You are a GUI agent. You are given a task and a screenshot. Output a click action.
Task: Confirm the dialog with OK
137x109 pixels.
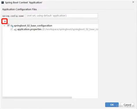pyautogui.click(x=112, y=105)
